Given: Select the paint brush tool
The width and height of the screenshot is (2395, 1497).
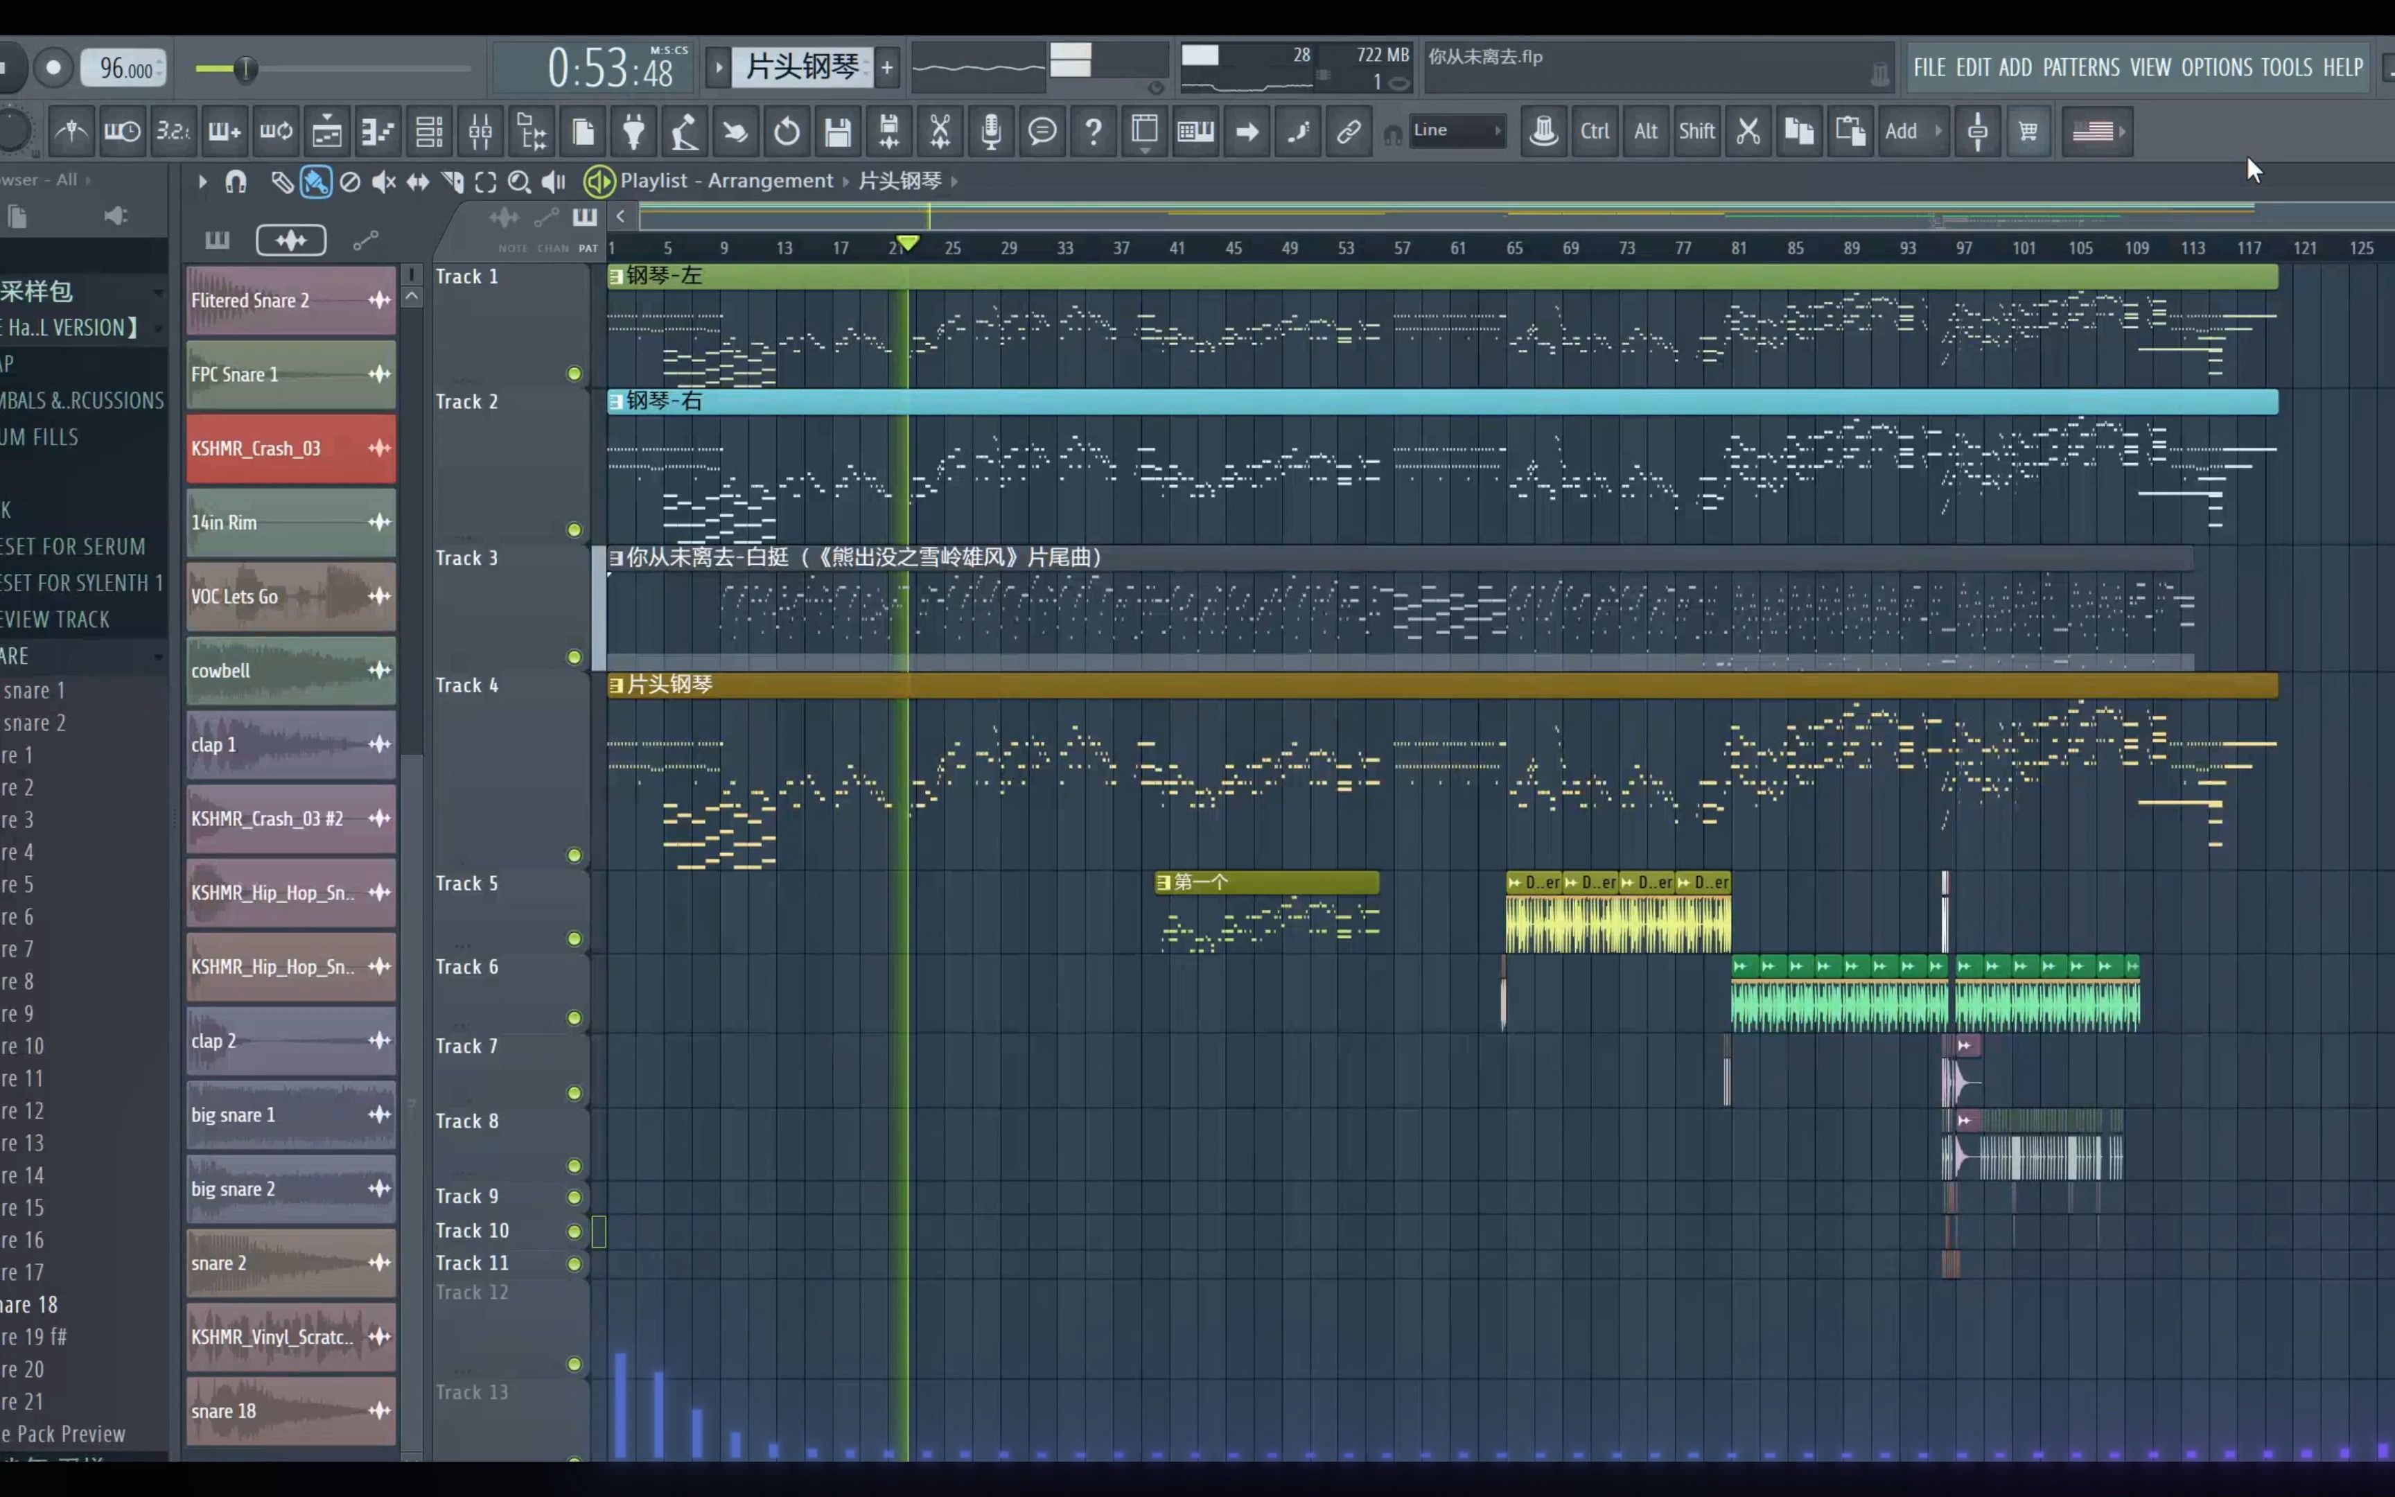Looking at the screenshot, I should pos(316,181).
